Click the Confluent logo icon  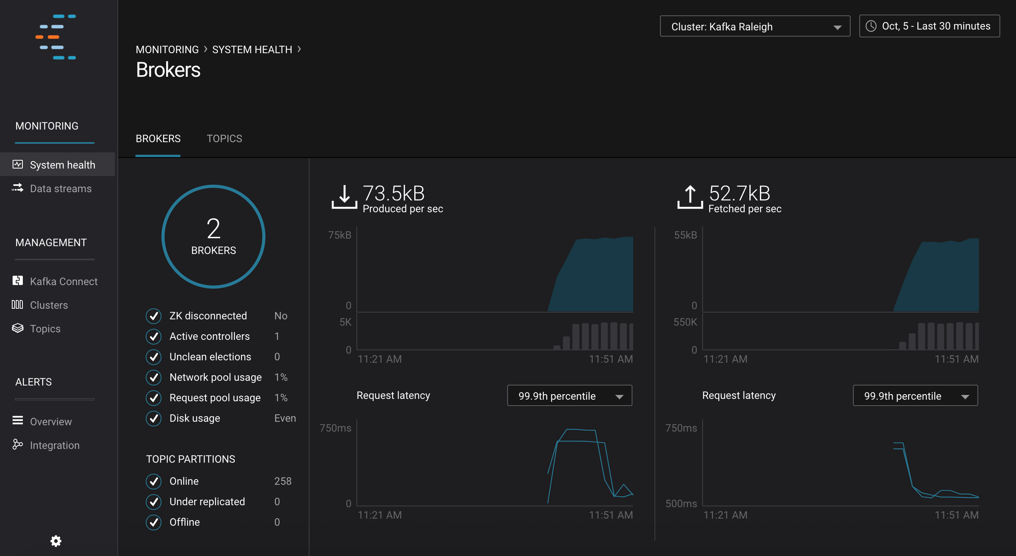pyautogui.click(x=56, y=37)
